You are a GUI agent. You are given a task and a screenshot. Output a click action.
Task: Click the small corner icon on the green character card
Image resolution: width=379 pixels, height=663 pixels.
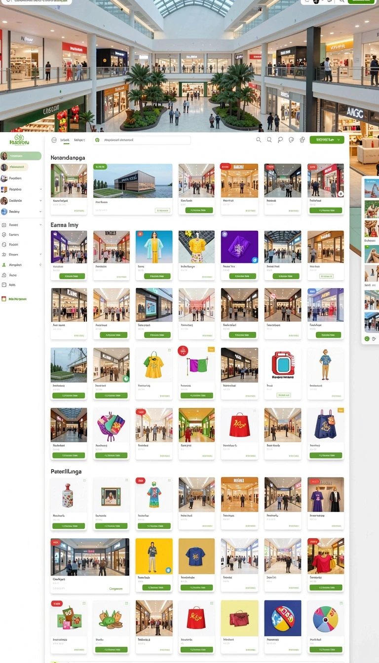[126, 604]
